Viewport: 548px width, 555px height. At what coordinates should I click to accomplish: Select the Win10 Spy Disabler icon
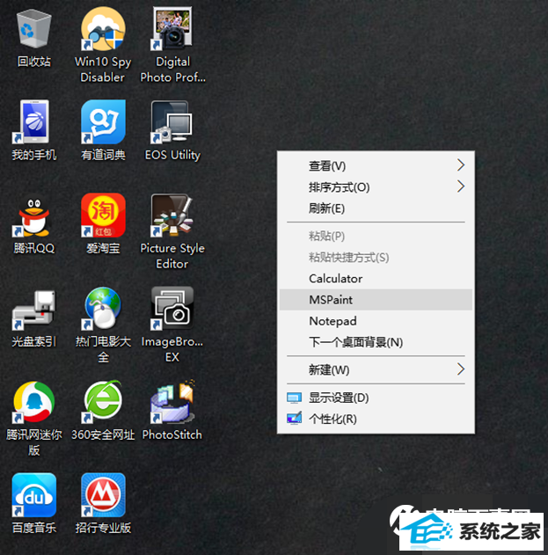[x=103, y=30]
